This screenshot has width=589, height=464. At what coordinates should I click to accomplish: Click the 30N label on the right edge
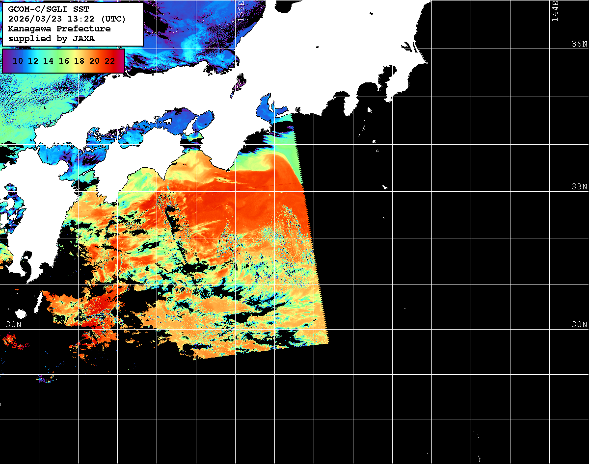[x=579, y=325]
